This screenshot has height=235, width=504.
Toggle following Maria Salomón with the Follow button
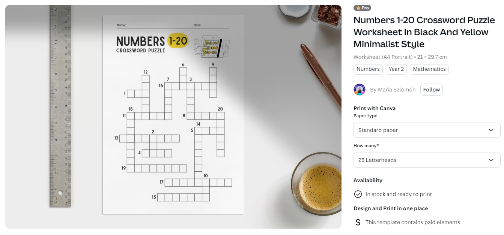(431, 90)
